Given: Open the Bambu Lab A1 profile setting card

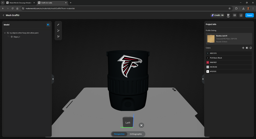Looking at the screenshot, I should click(229, 39).
